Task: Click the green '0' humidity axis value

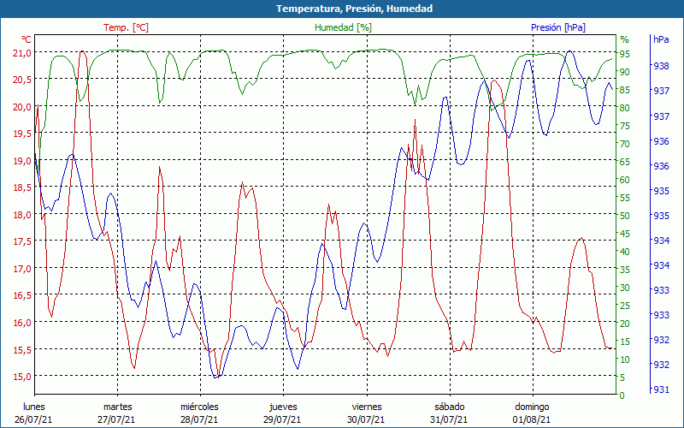Action: pyautogui.click(x=622, y=395)
